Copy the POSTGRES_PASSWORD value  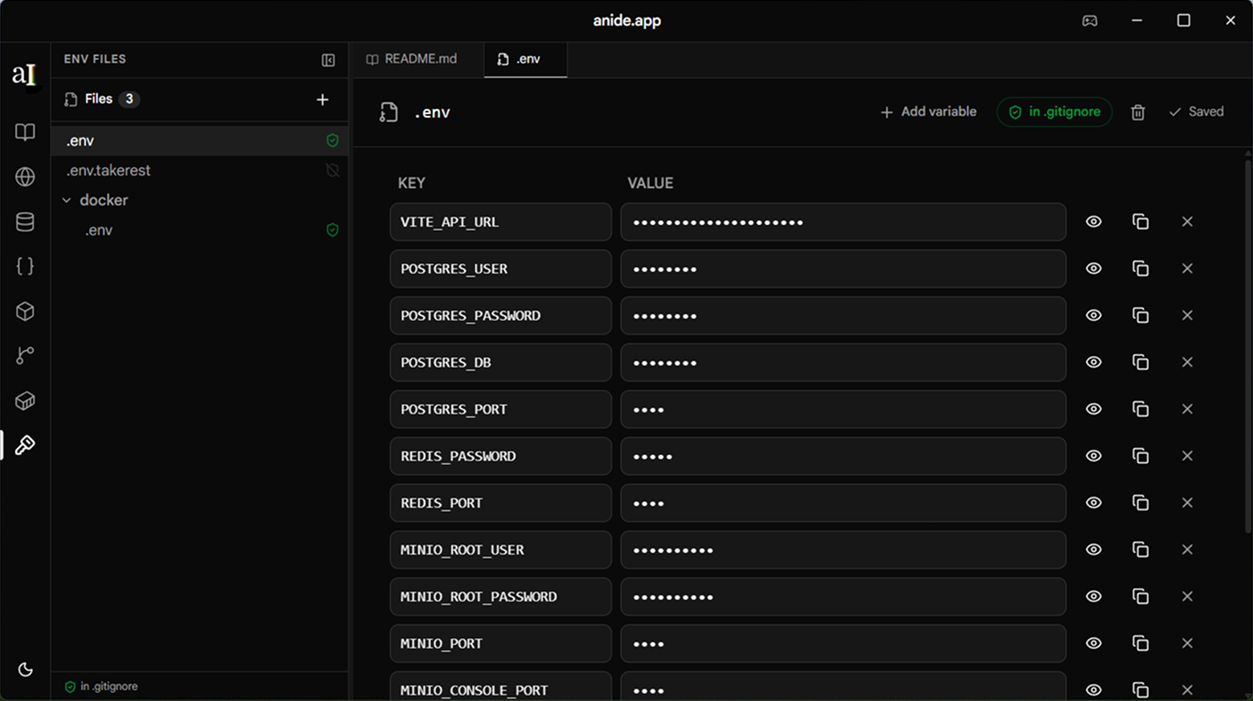(1141, 315)
